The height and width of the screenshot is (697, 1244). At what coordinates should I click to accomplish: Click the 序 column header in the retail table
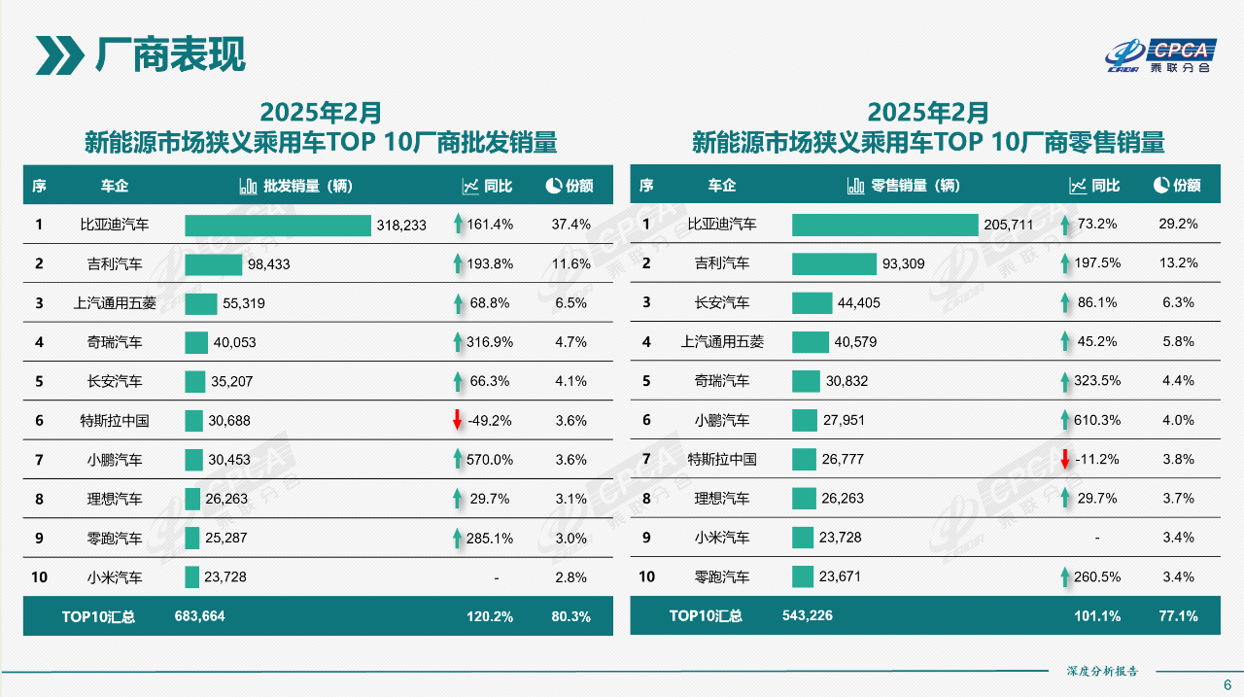point(646,186)
